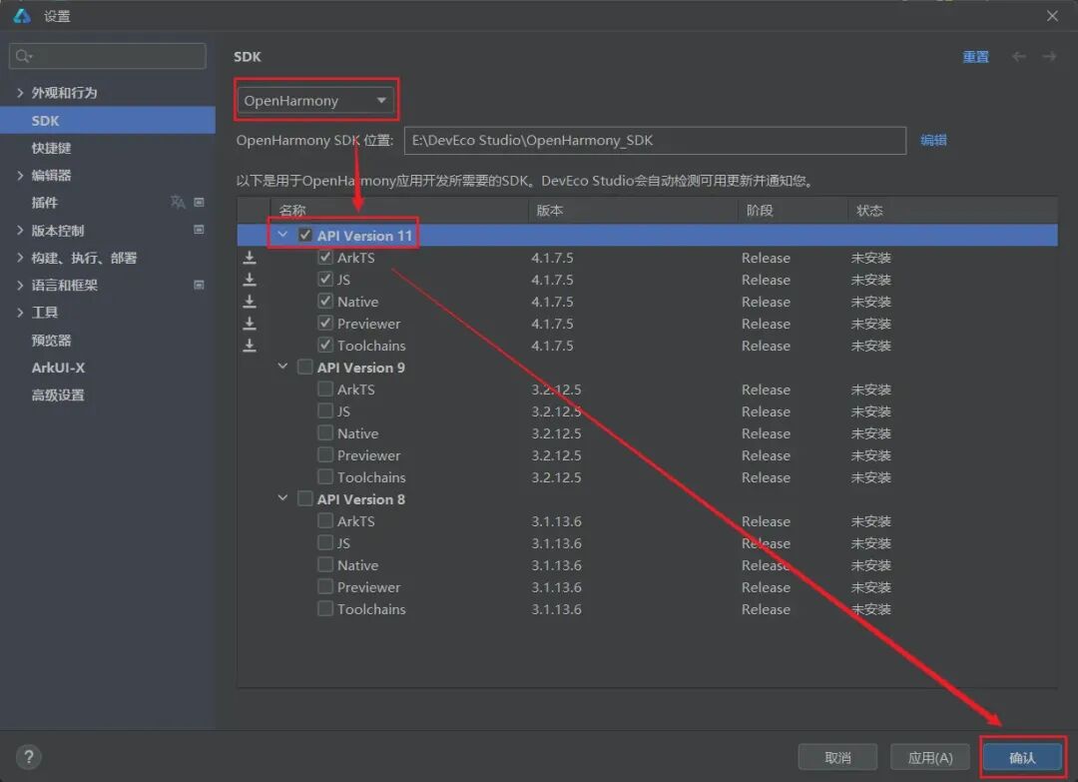This screenshot has width=1078, height=782.
Task: Click the search magnifier icon in settings
Action: [x=23, y=56]
